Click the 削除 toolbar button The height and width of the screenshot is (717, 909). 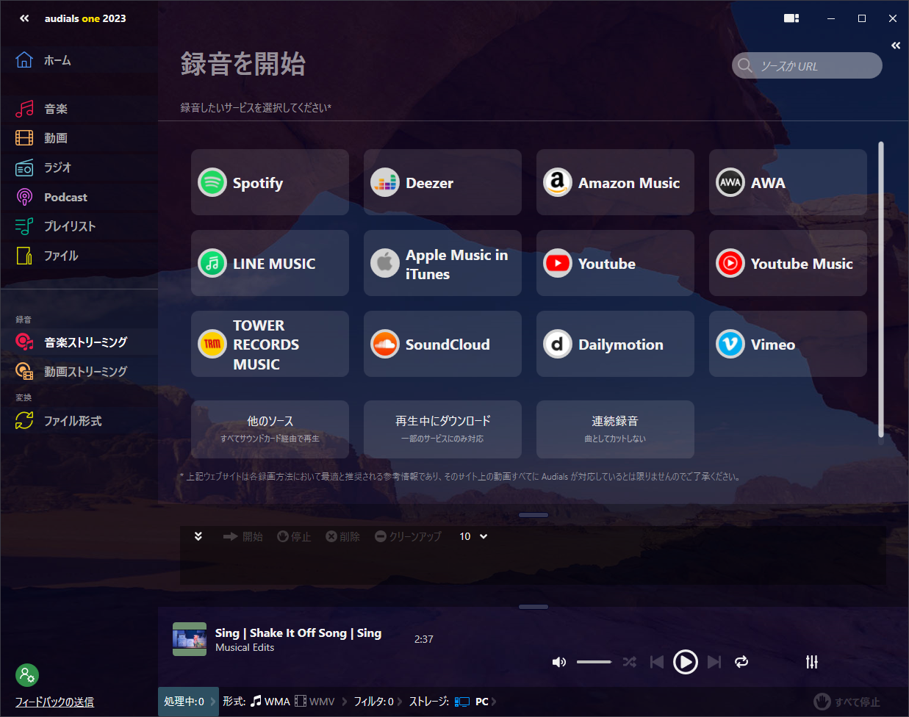click(343, 537)
